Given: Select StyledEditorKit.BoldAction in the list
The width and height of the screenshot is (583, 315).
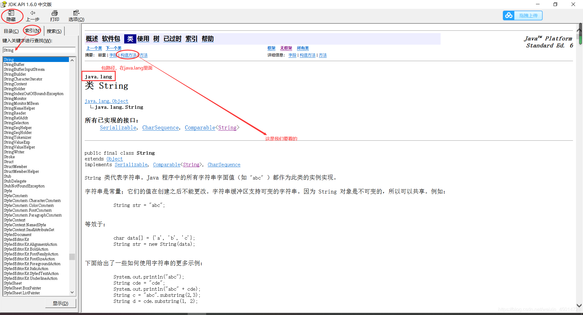Looking at the screenshot, I should click(26, 249).
